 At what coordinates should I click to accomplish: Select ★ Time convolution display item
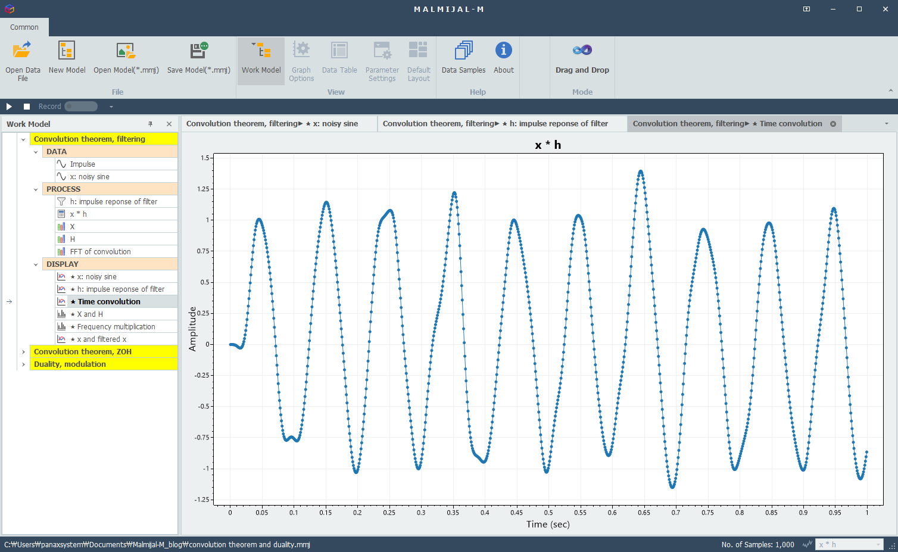coord(116,302)
